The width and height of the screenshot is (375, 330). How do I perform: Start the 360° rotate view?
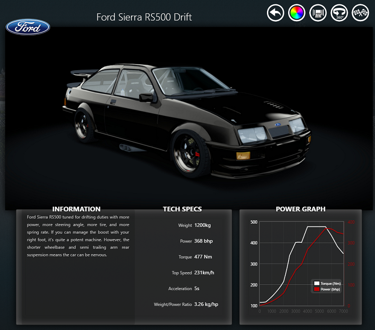(x=339, y=13)
